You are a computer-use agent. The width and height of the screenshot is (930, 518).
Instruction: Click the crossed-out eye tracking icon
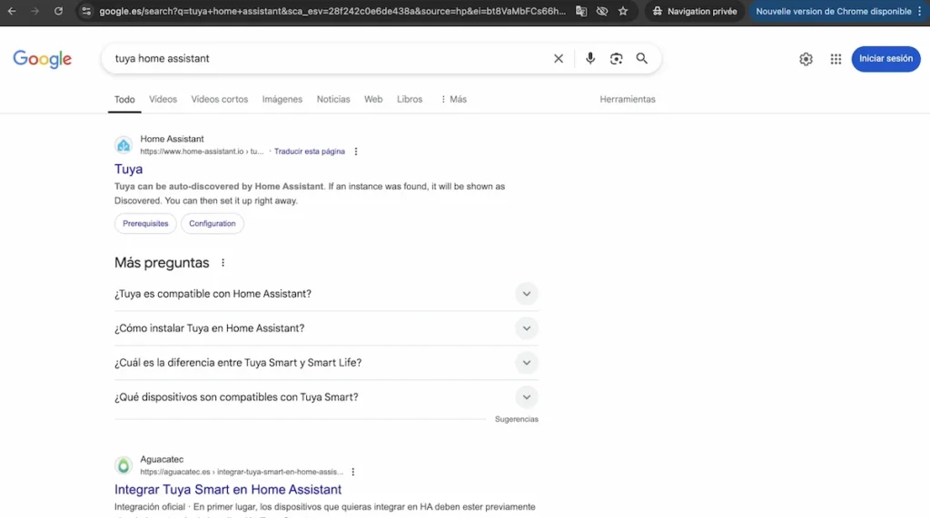(602, 11)
